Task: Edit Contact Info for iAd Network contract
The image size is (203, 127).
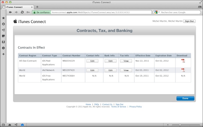Action: tap(92, 70)
